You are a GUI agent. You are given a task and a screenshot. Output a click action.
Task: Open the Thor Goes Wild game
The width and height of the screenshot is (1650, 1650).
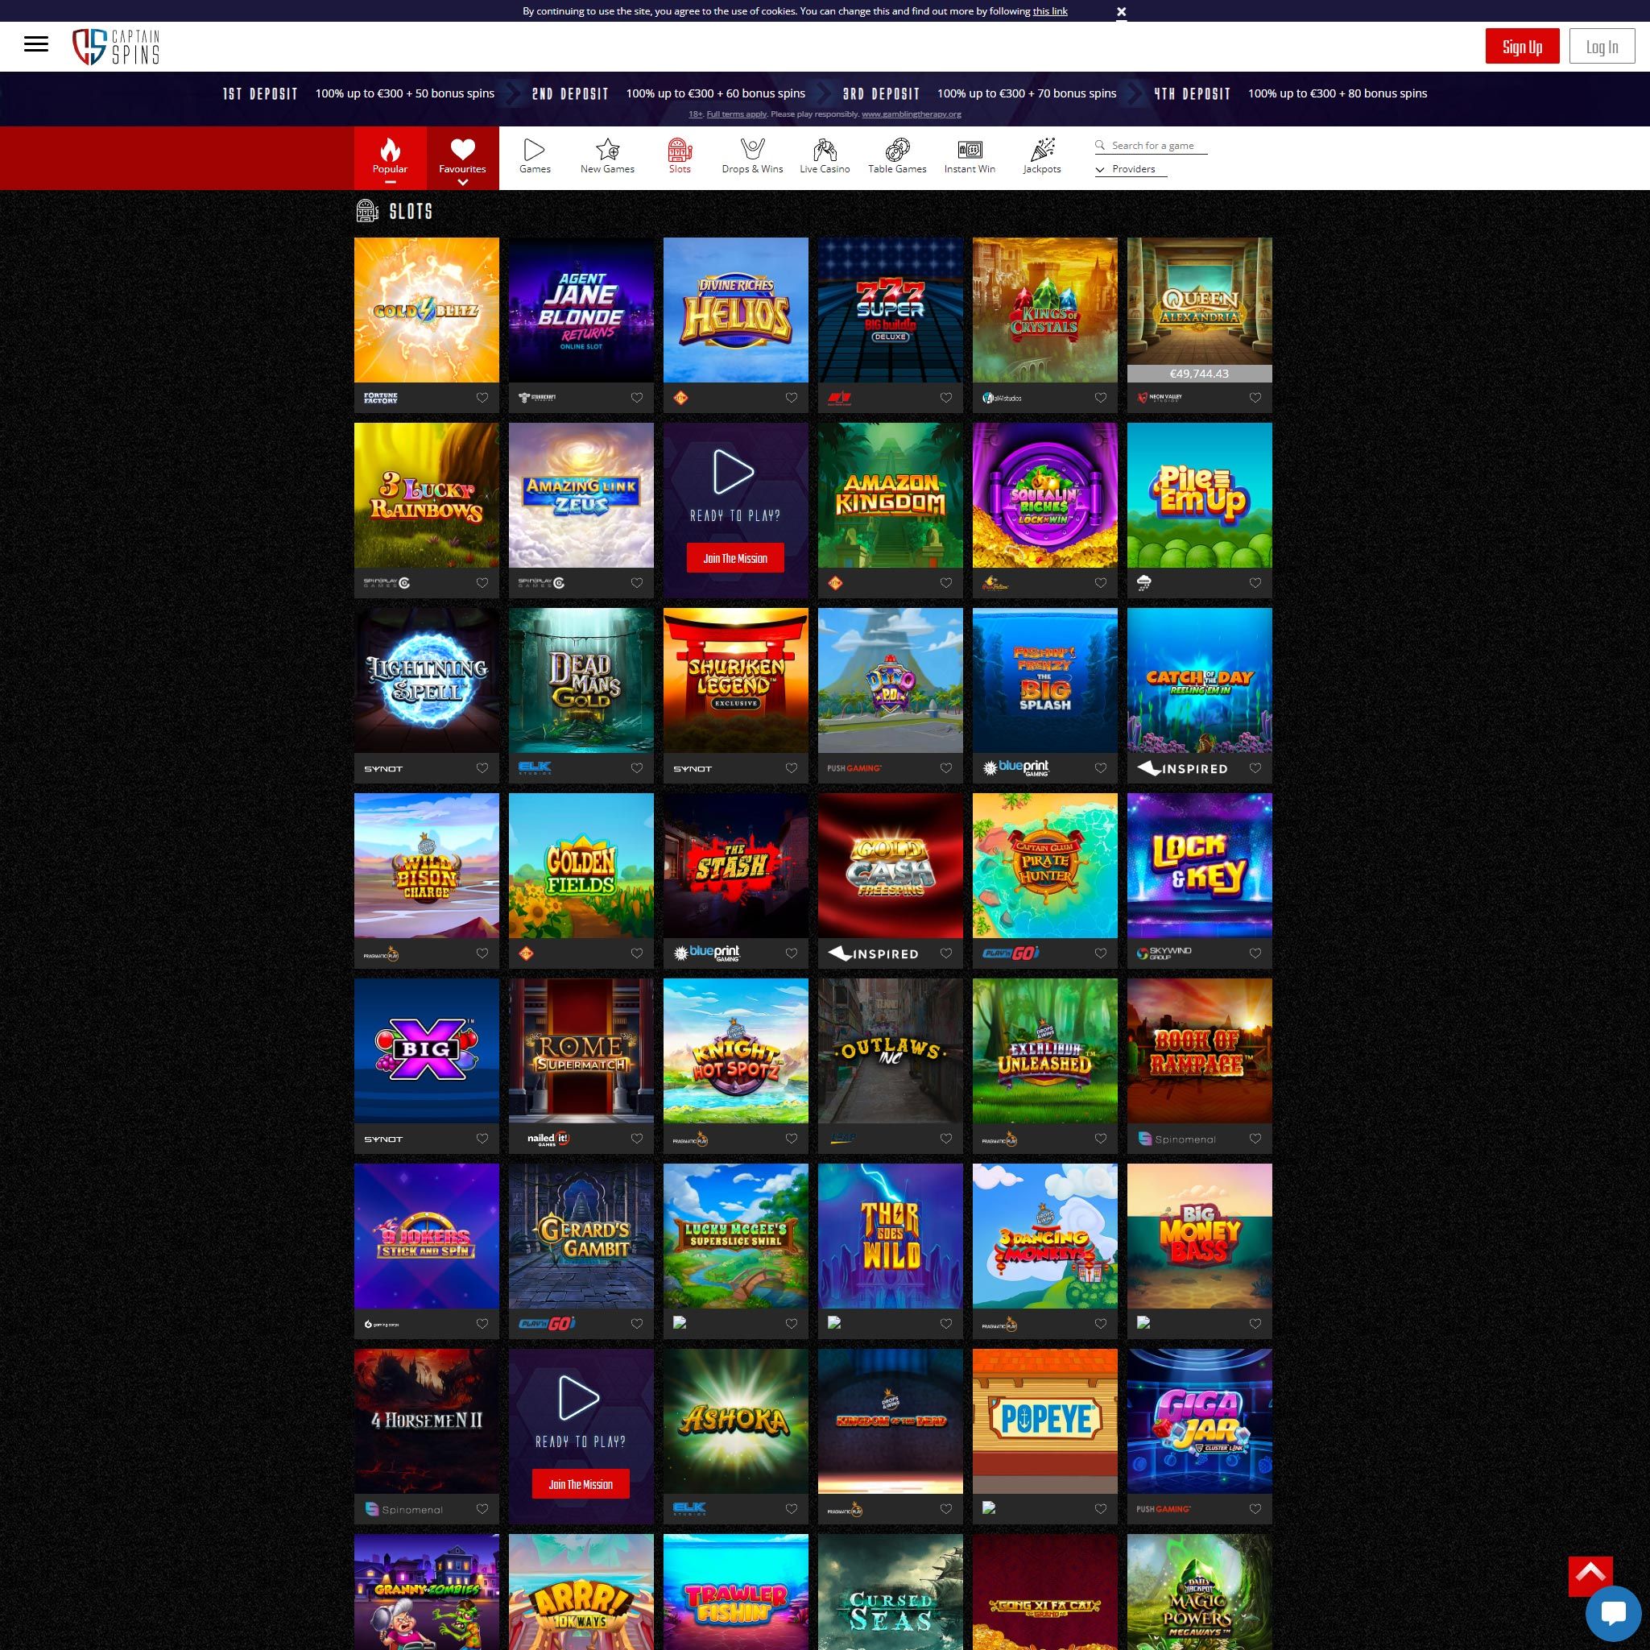[x=890, y=1237]
